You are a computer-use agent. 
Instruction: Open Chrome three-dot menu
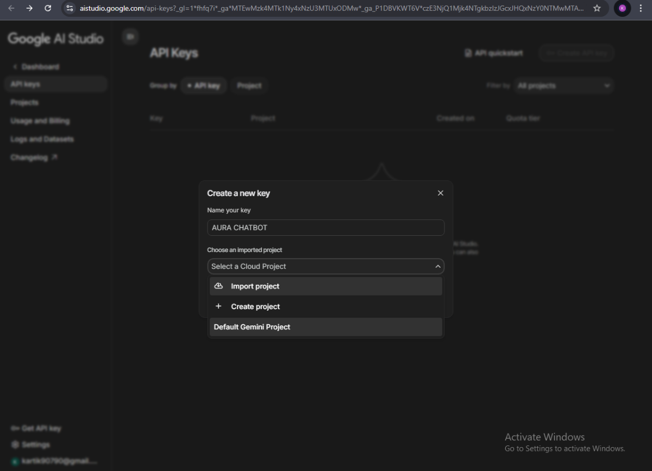[641, 8]
